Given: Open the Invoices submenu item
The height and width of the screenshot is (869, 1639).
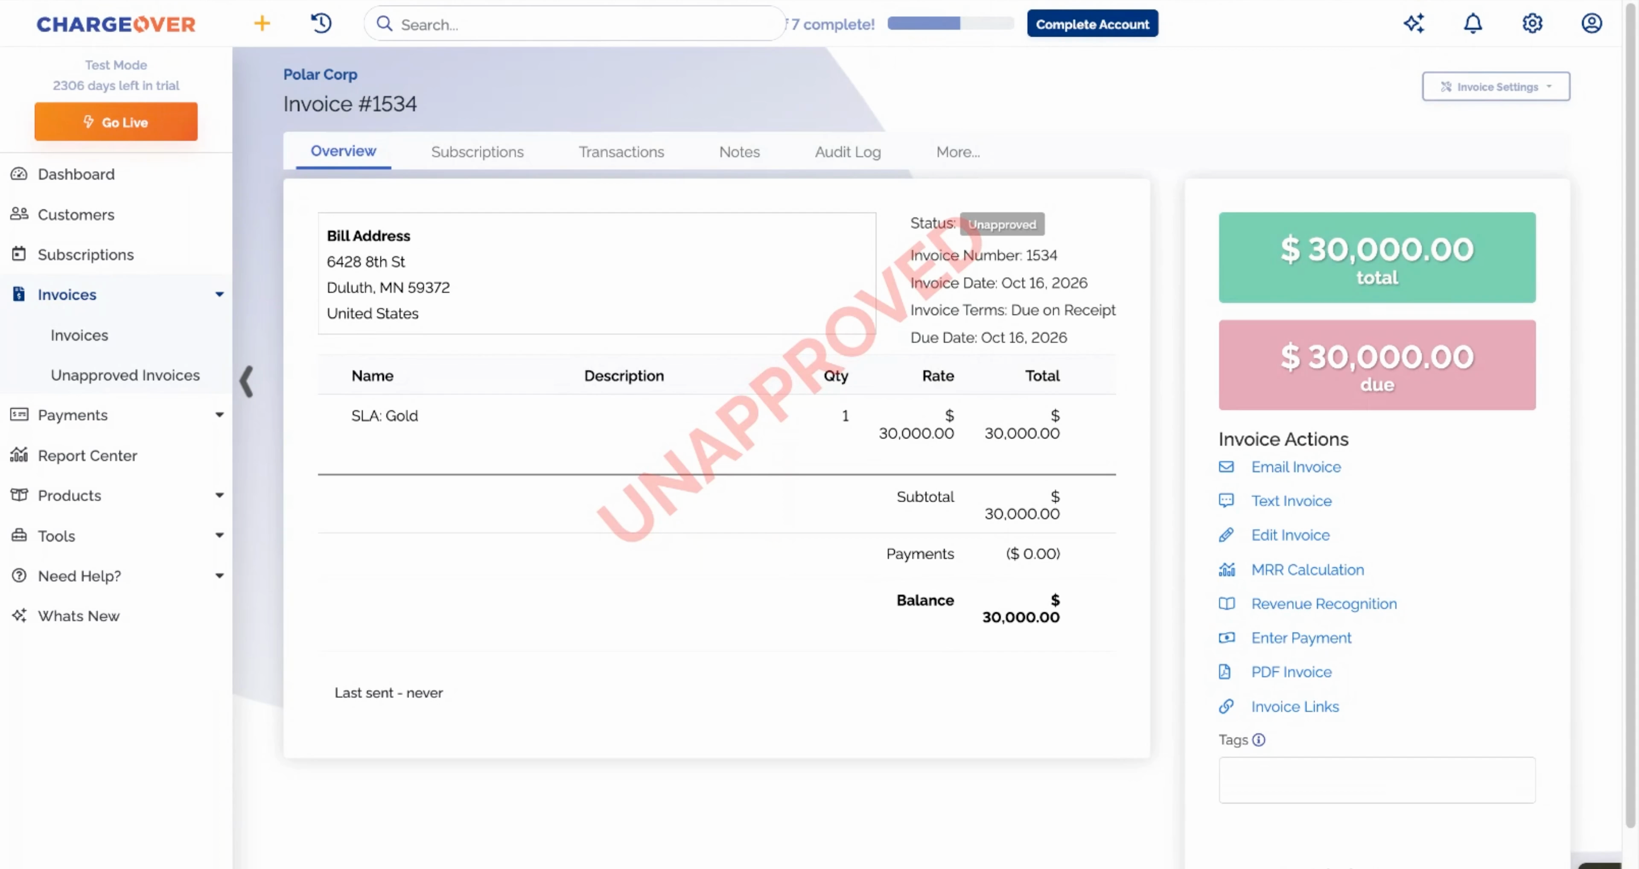Looking at the screenshot, I should click(x=79, y=335).
